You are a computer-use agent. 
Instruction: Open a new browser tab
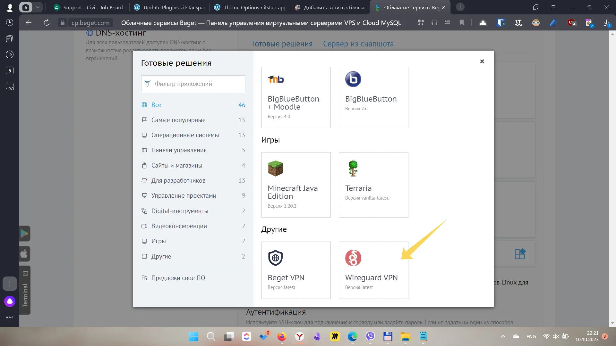(x=460, y=7)
